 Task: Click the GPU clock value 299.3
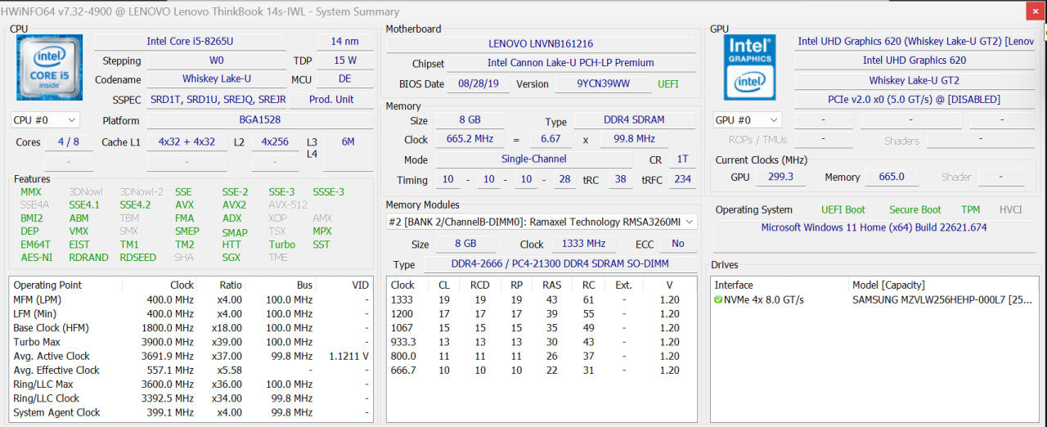(780, 177)
